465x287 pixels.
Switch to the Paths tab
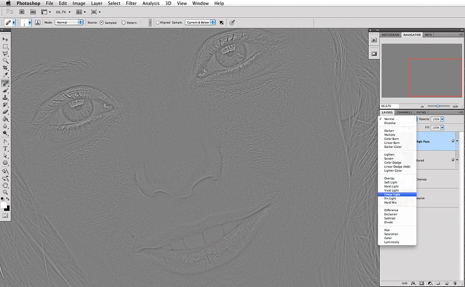421,112
